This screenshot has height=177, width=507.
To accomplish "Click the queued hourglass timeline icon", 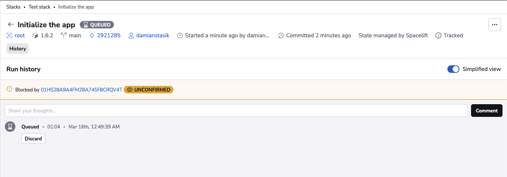I will pos(10,127).
